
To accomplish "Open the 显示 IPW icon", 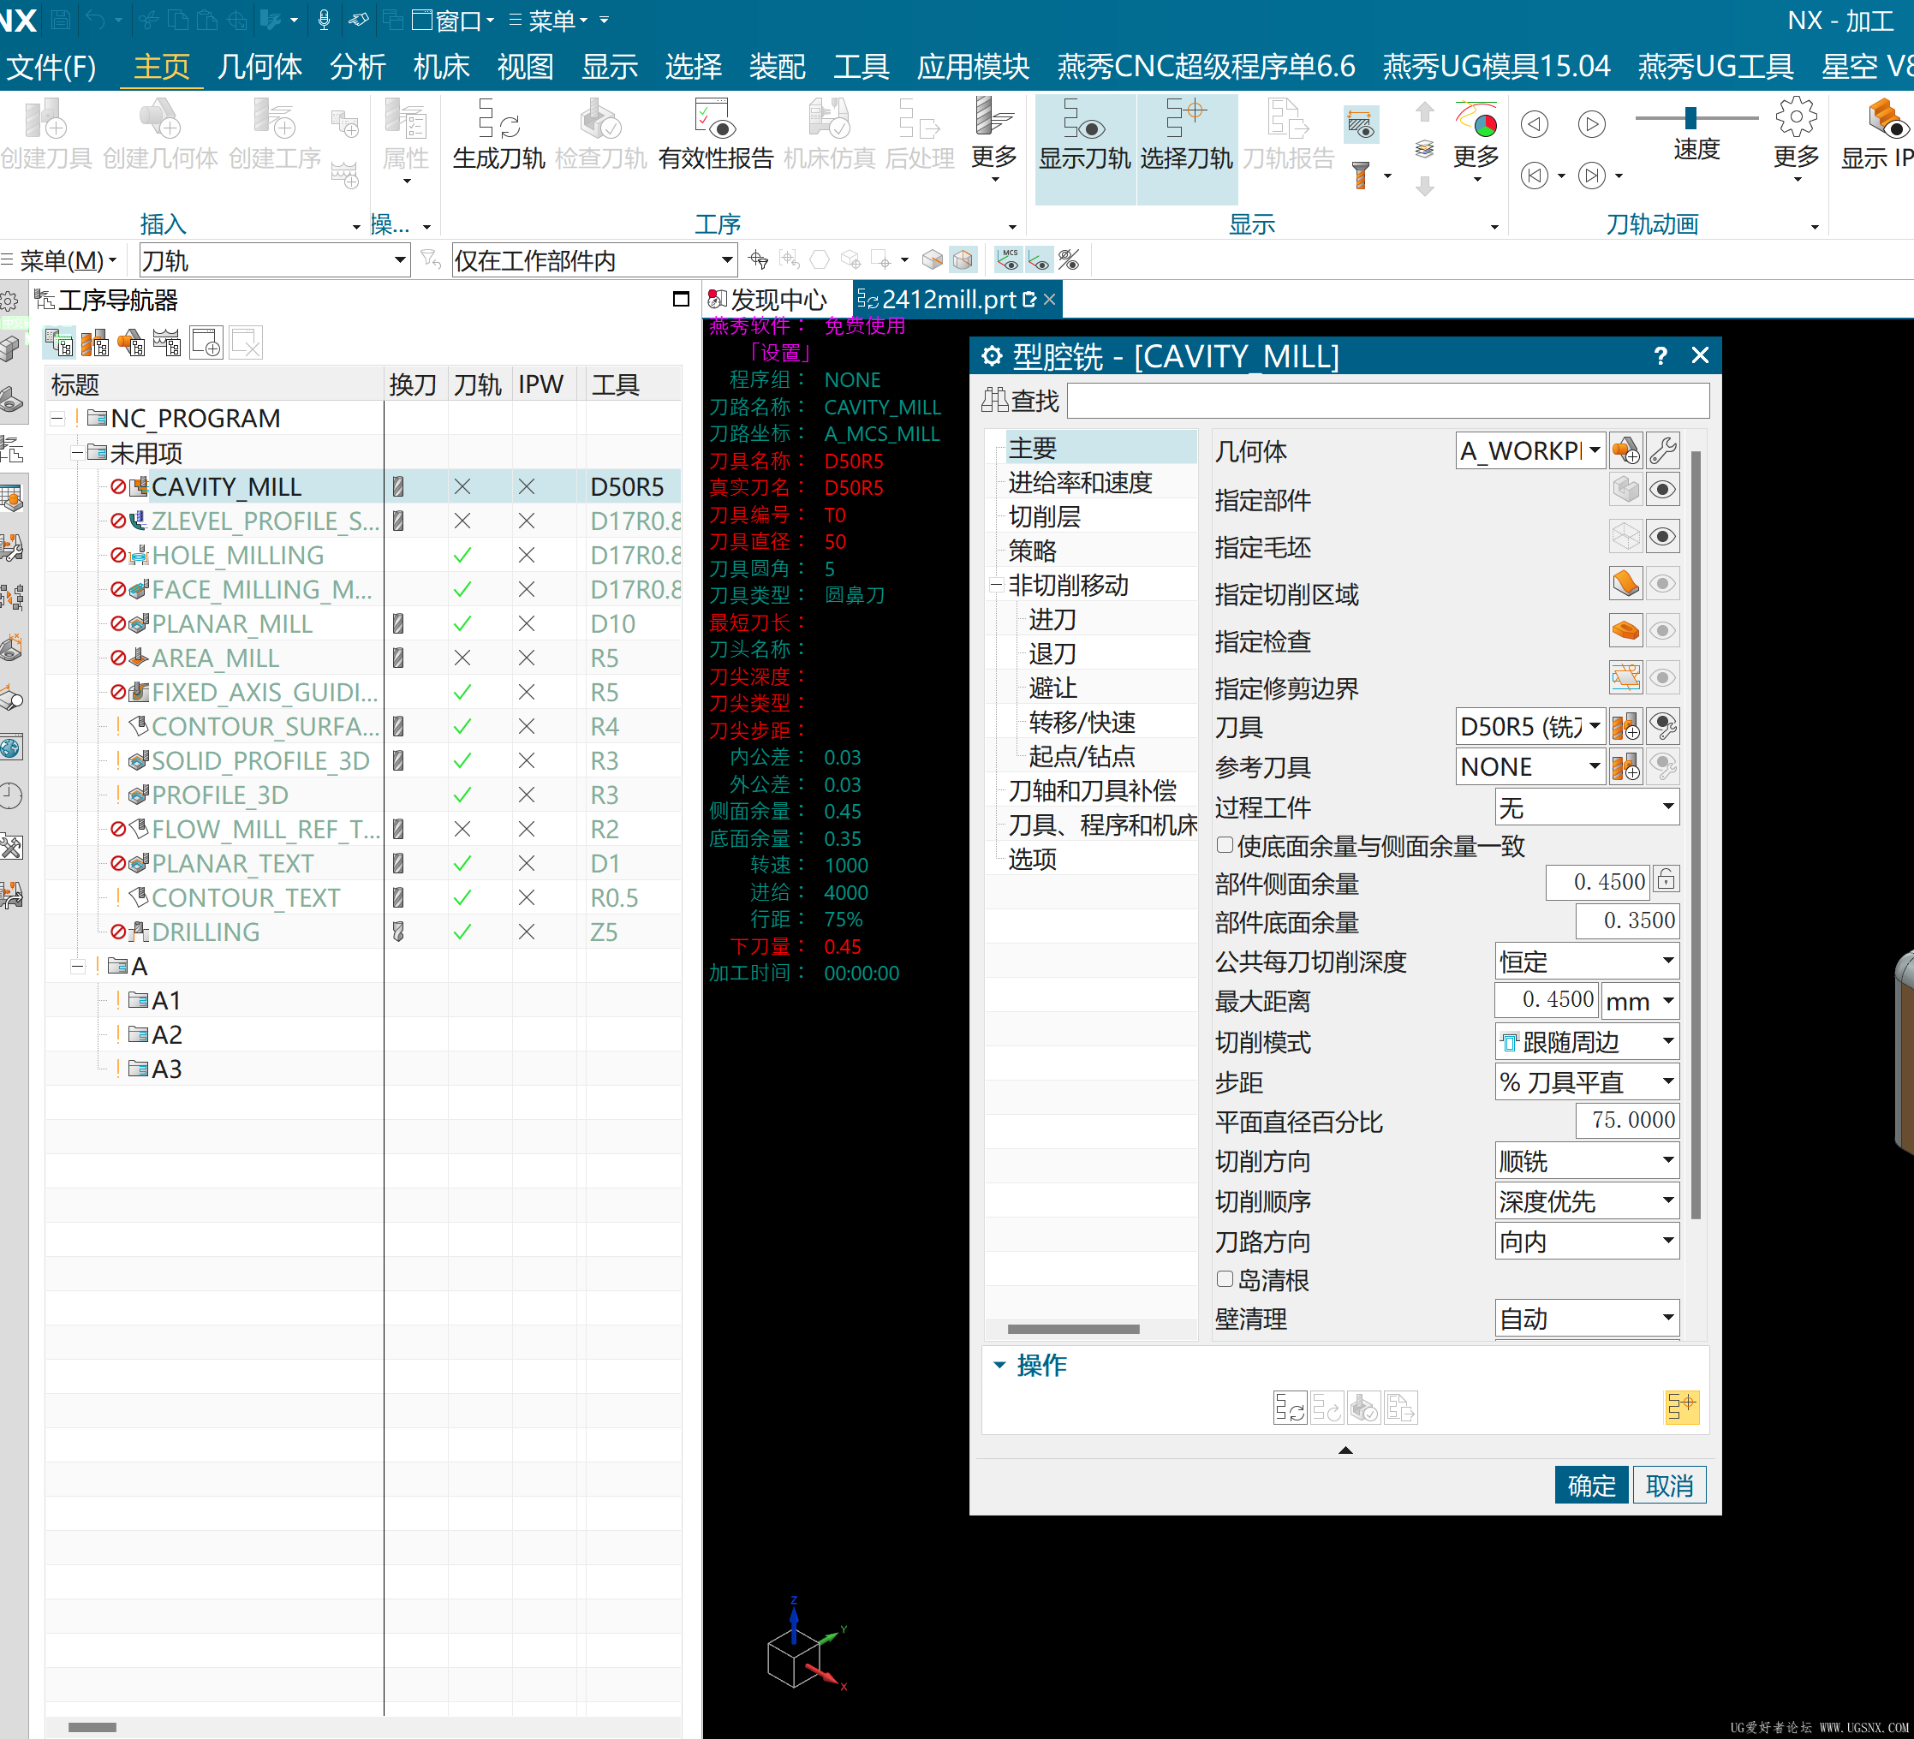I will [1879, 134].
